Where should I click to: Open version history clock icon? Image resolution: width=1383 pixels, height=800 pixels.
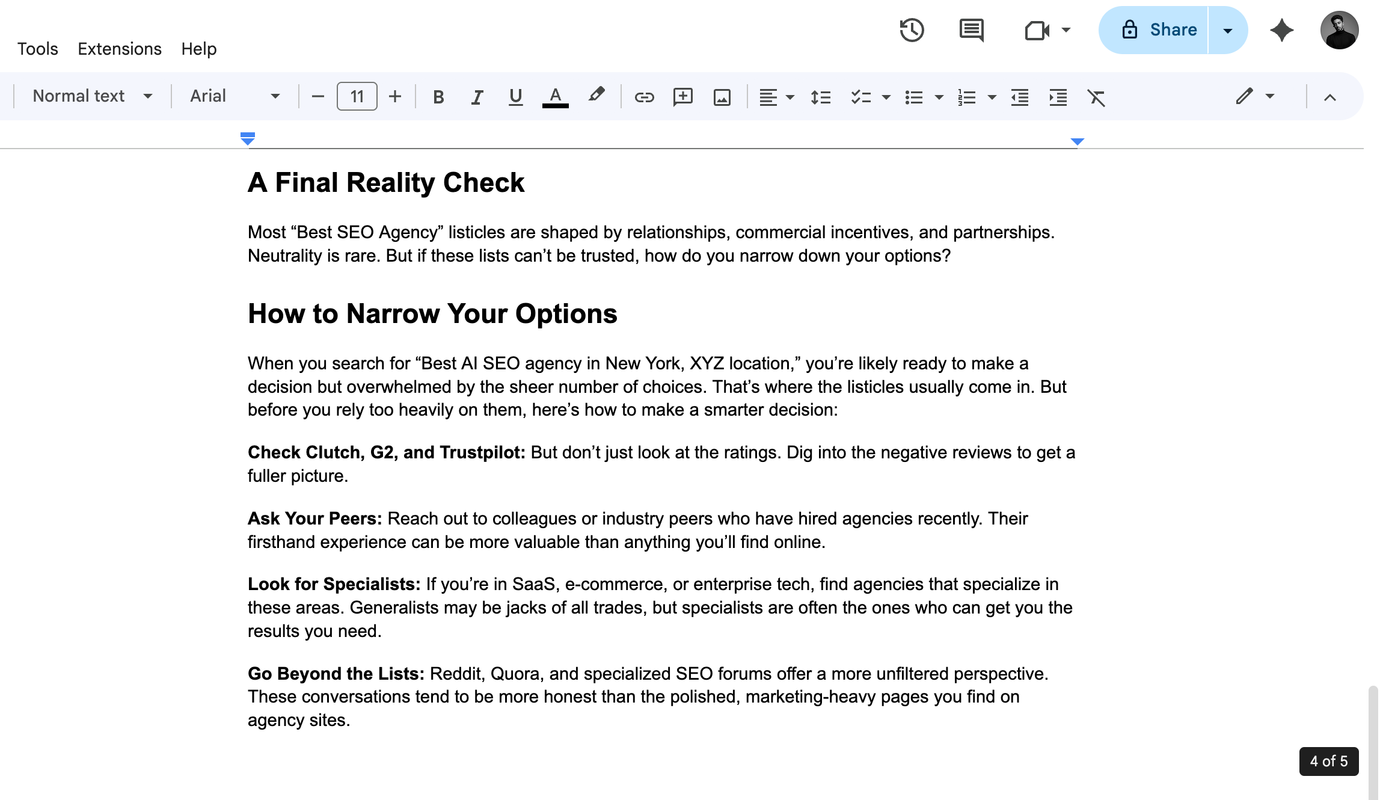pyautogui.click(x=912, y=30)
